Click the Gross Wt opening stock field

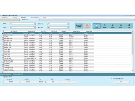[11, 82]
